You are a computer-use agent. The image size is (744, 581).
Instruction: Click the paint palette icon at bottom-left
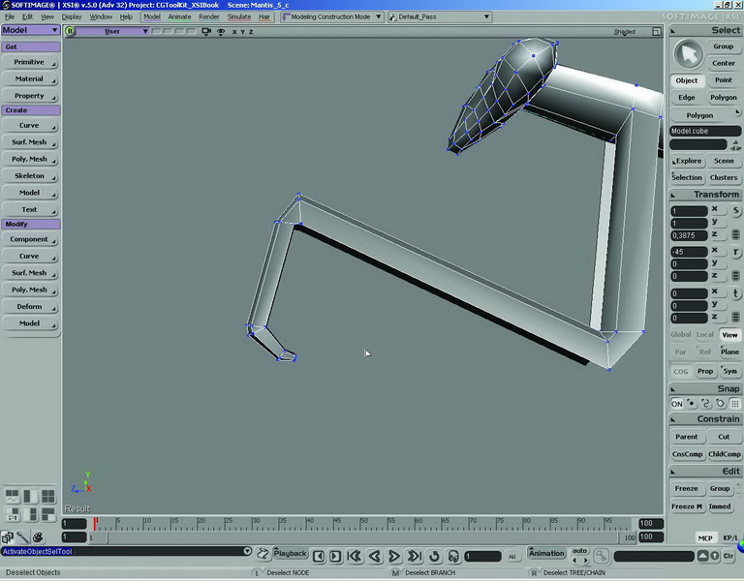coord(38,536)
